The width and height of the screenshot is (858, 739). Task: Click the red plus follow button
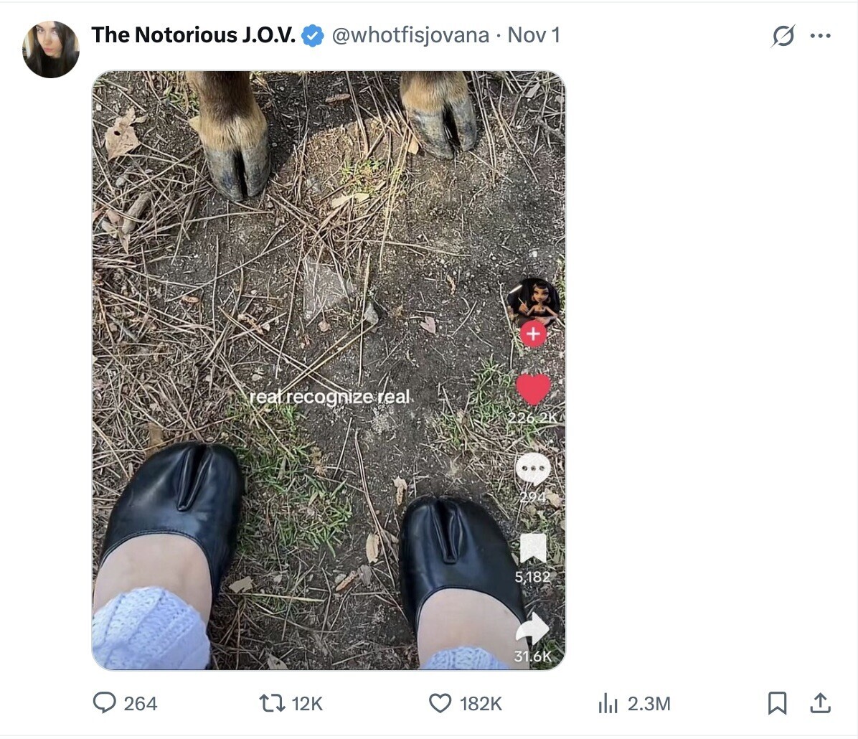(533, 334)
